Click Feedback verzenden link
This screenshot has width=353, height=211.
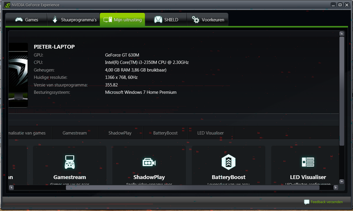tap(327, 202)
